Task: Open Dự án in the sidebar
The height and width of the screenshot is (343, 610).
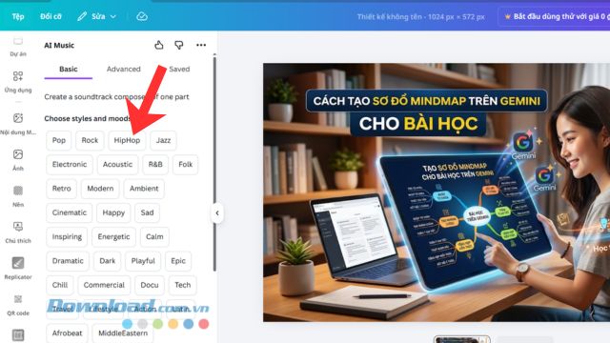Action: click(x=18, y=47)
